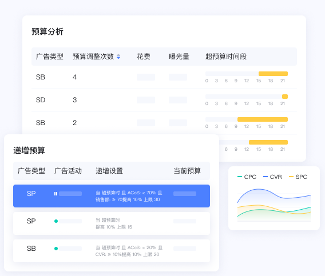This screenshot has height=276, width=325.
Task: Click 曝光量 column header
Action: (x=179, y=57)
